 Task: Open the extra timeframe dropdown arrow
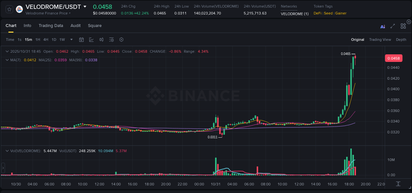coord(71,40)
